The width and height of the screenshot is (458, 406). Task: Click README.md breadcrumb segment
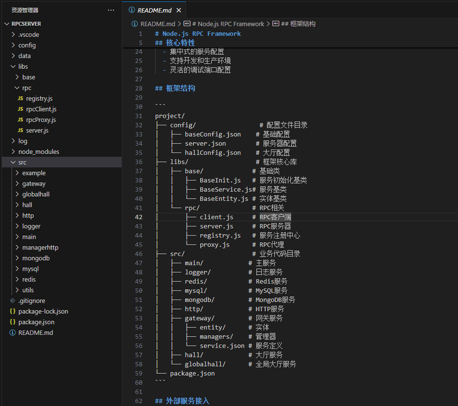(158, 24)
